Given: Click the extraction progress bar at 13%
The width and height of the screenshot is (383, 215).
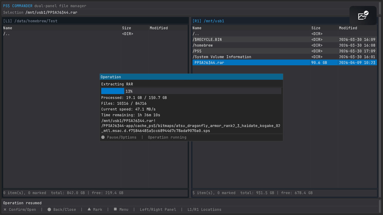Looking at the screenshot, I should pyautogui.click(x=191, y=91).
